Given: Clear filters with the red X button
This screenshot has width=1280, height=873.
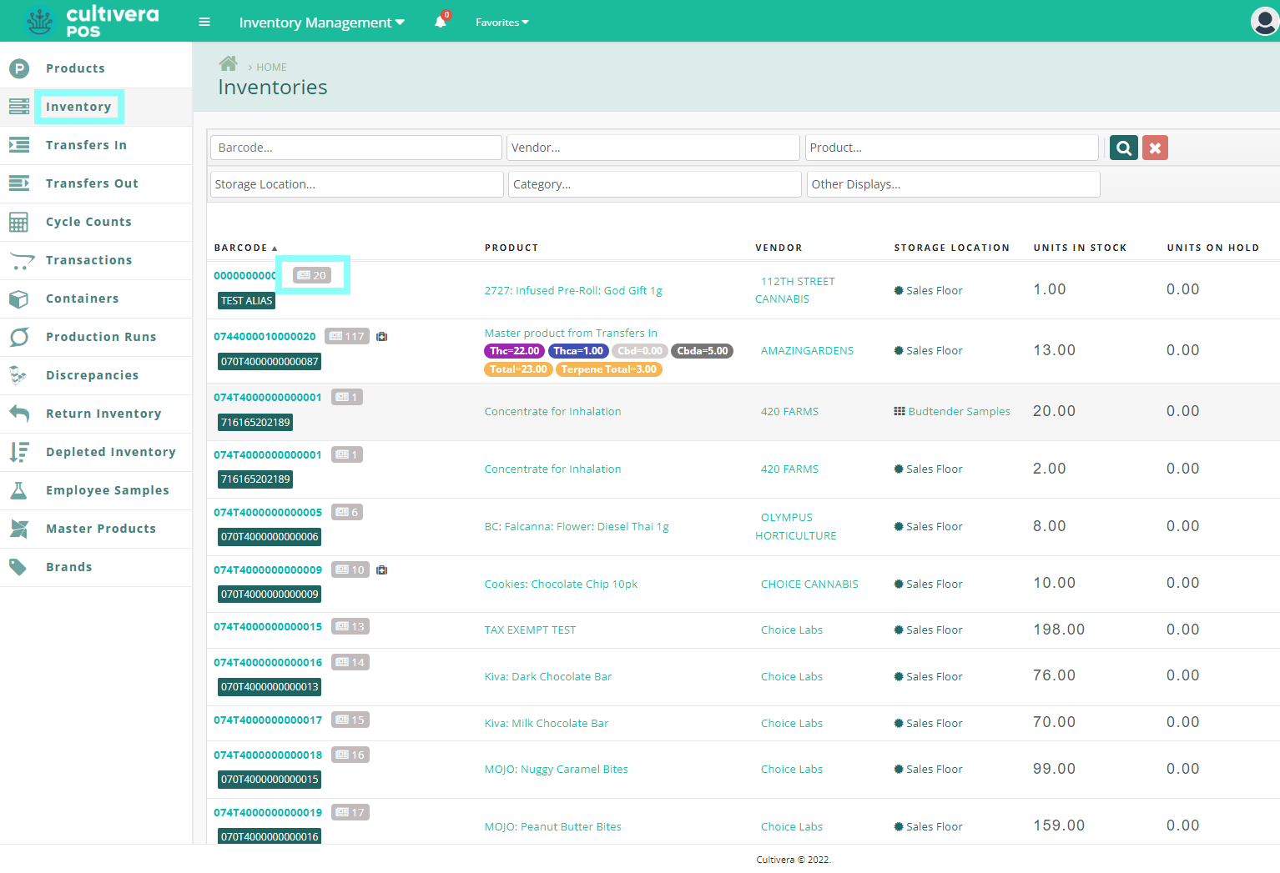Looking at the screenshot, I should click(x=1155, y=148).
